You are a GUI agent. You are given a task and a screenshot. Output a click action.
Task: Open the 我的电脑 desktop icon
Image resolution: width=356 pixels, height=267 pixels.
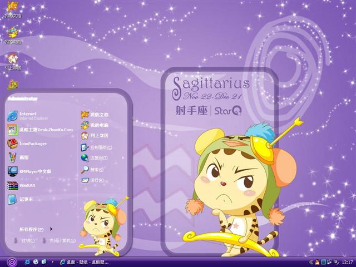click(13, 35)
